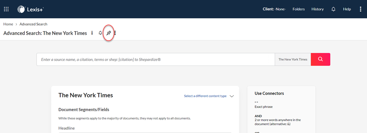Viewport: 367px width, 133px height.
Task: Open the notifications bell in top bar
Action: coord(333,9)
